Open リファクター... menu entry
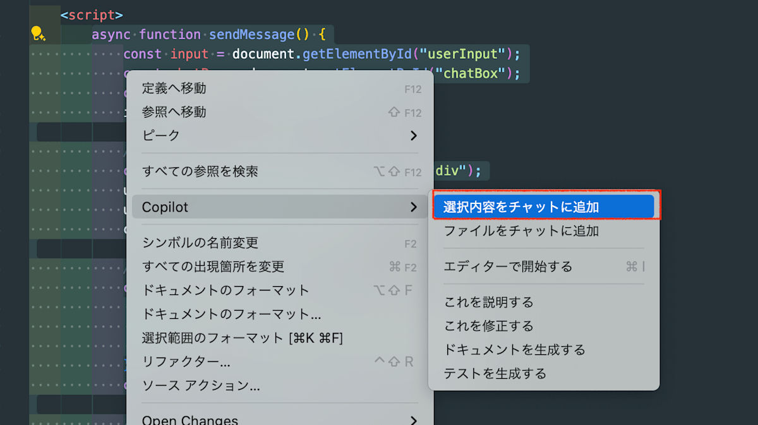This screenshot has width=758, height=425. [x=280, y=362]
